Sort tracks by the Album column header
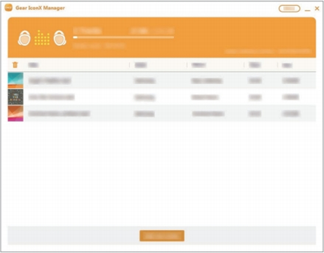The height and width of the screenshot is (253, 324). click(198, 65)
